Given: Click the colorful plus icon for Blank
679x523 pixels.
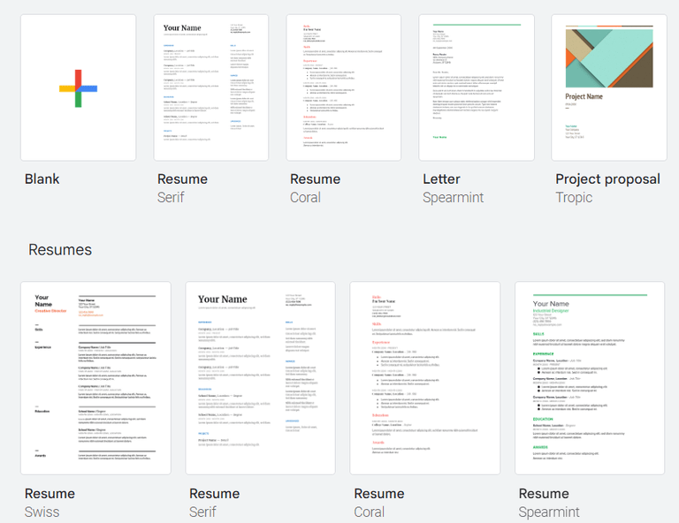Looking at the screenshot, I should (x=79, y=88).
